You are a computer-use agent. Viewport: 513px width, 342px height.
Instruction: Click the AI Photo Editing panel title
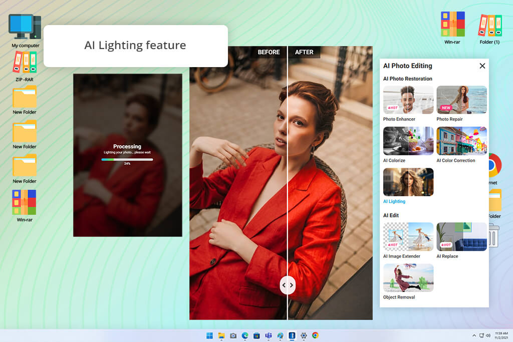pos(408,66)
